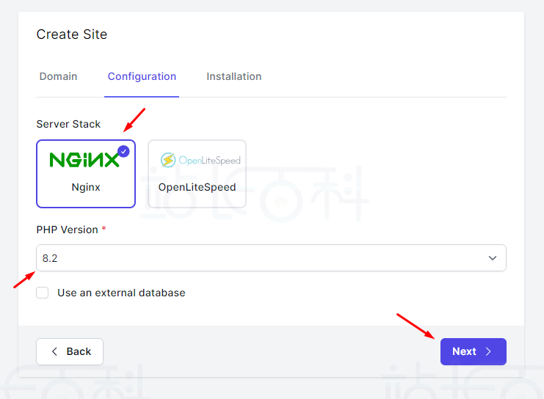Go back with the Back button
The width and height of the screenshot is (544, 399).
(70, 351)
